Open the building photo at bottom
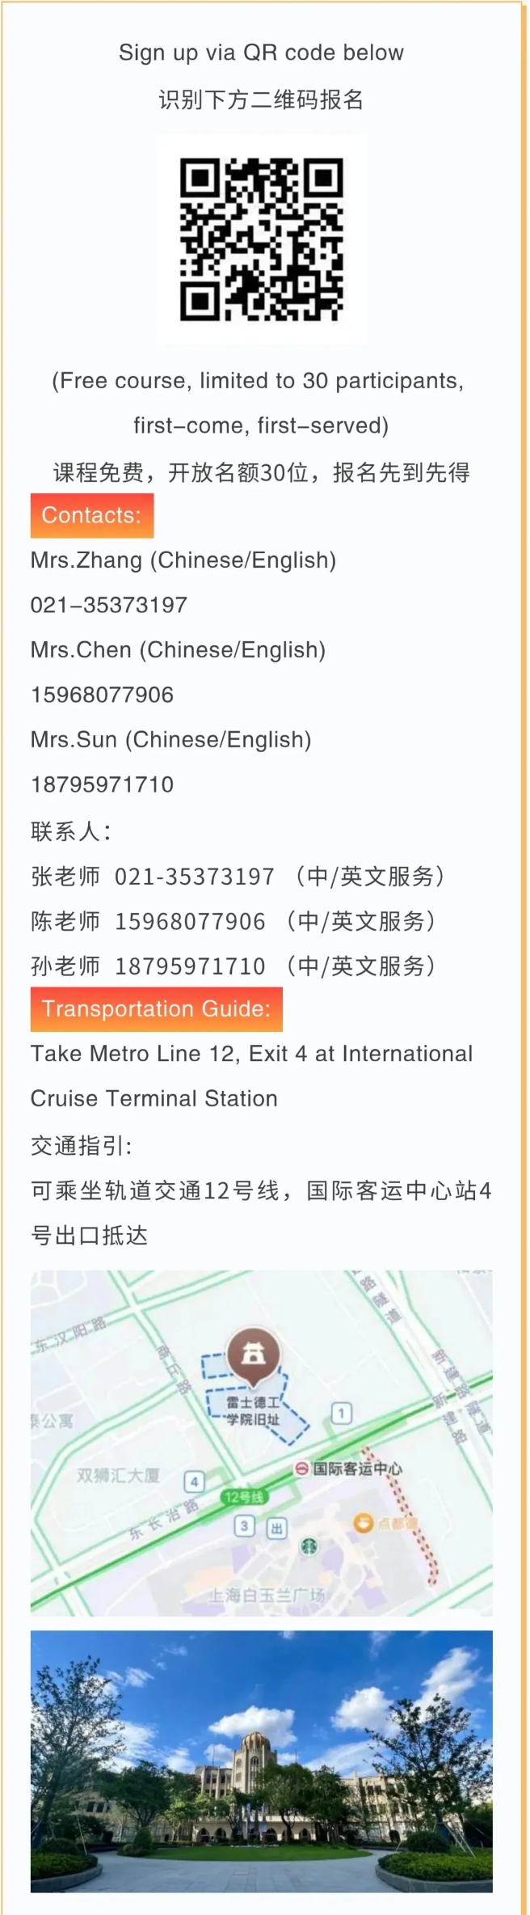Screen dimensions: 530x1915 (x=262, y=1761)
